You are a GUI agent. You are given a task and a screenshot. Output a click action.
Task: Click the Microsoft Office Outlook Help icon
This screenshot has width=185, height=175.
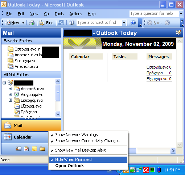coord(133,23)
